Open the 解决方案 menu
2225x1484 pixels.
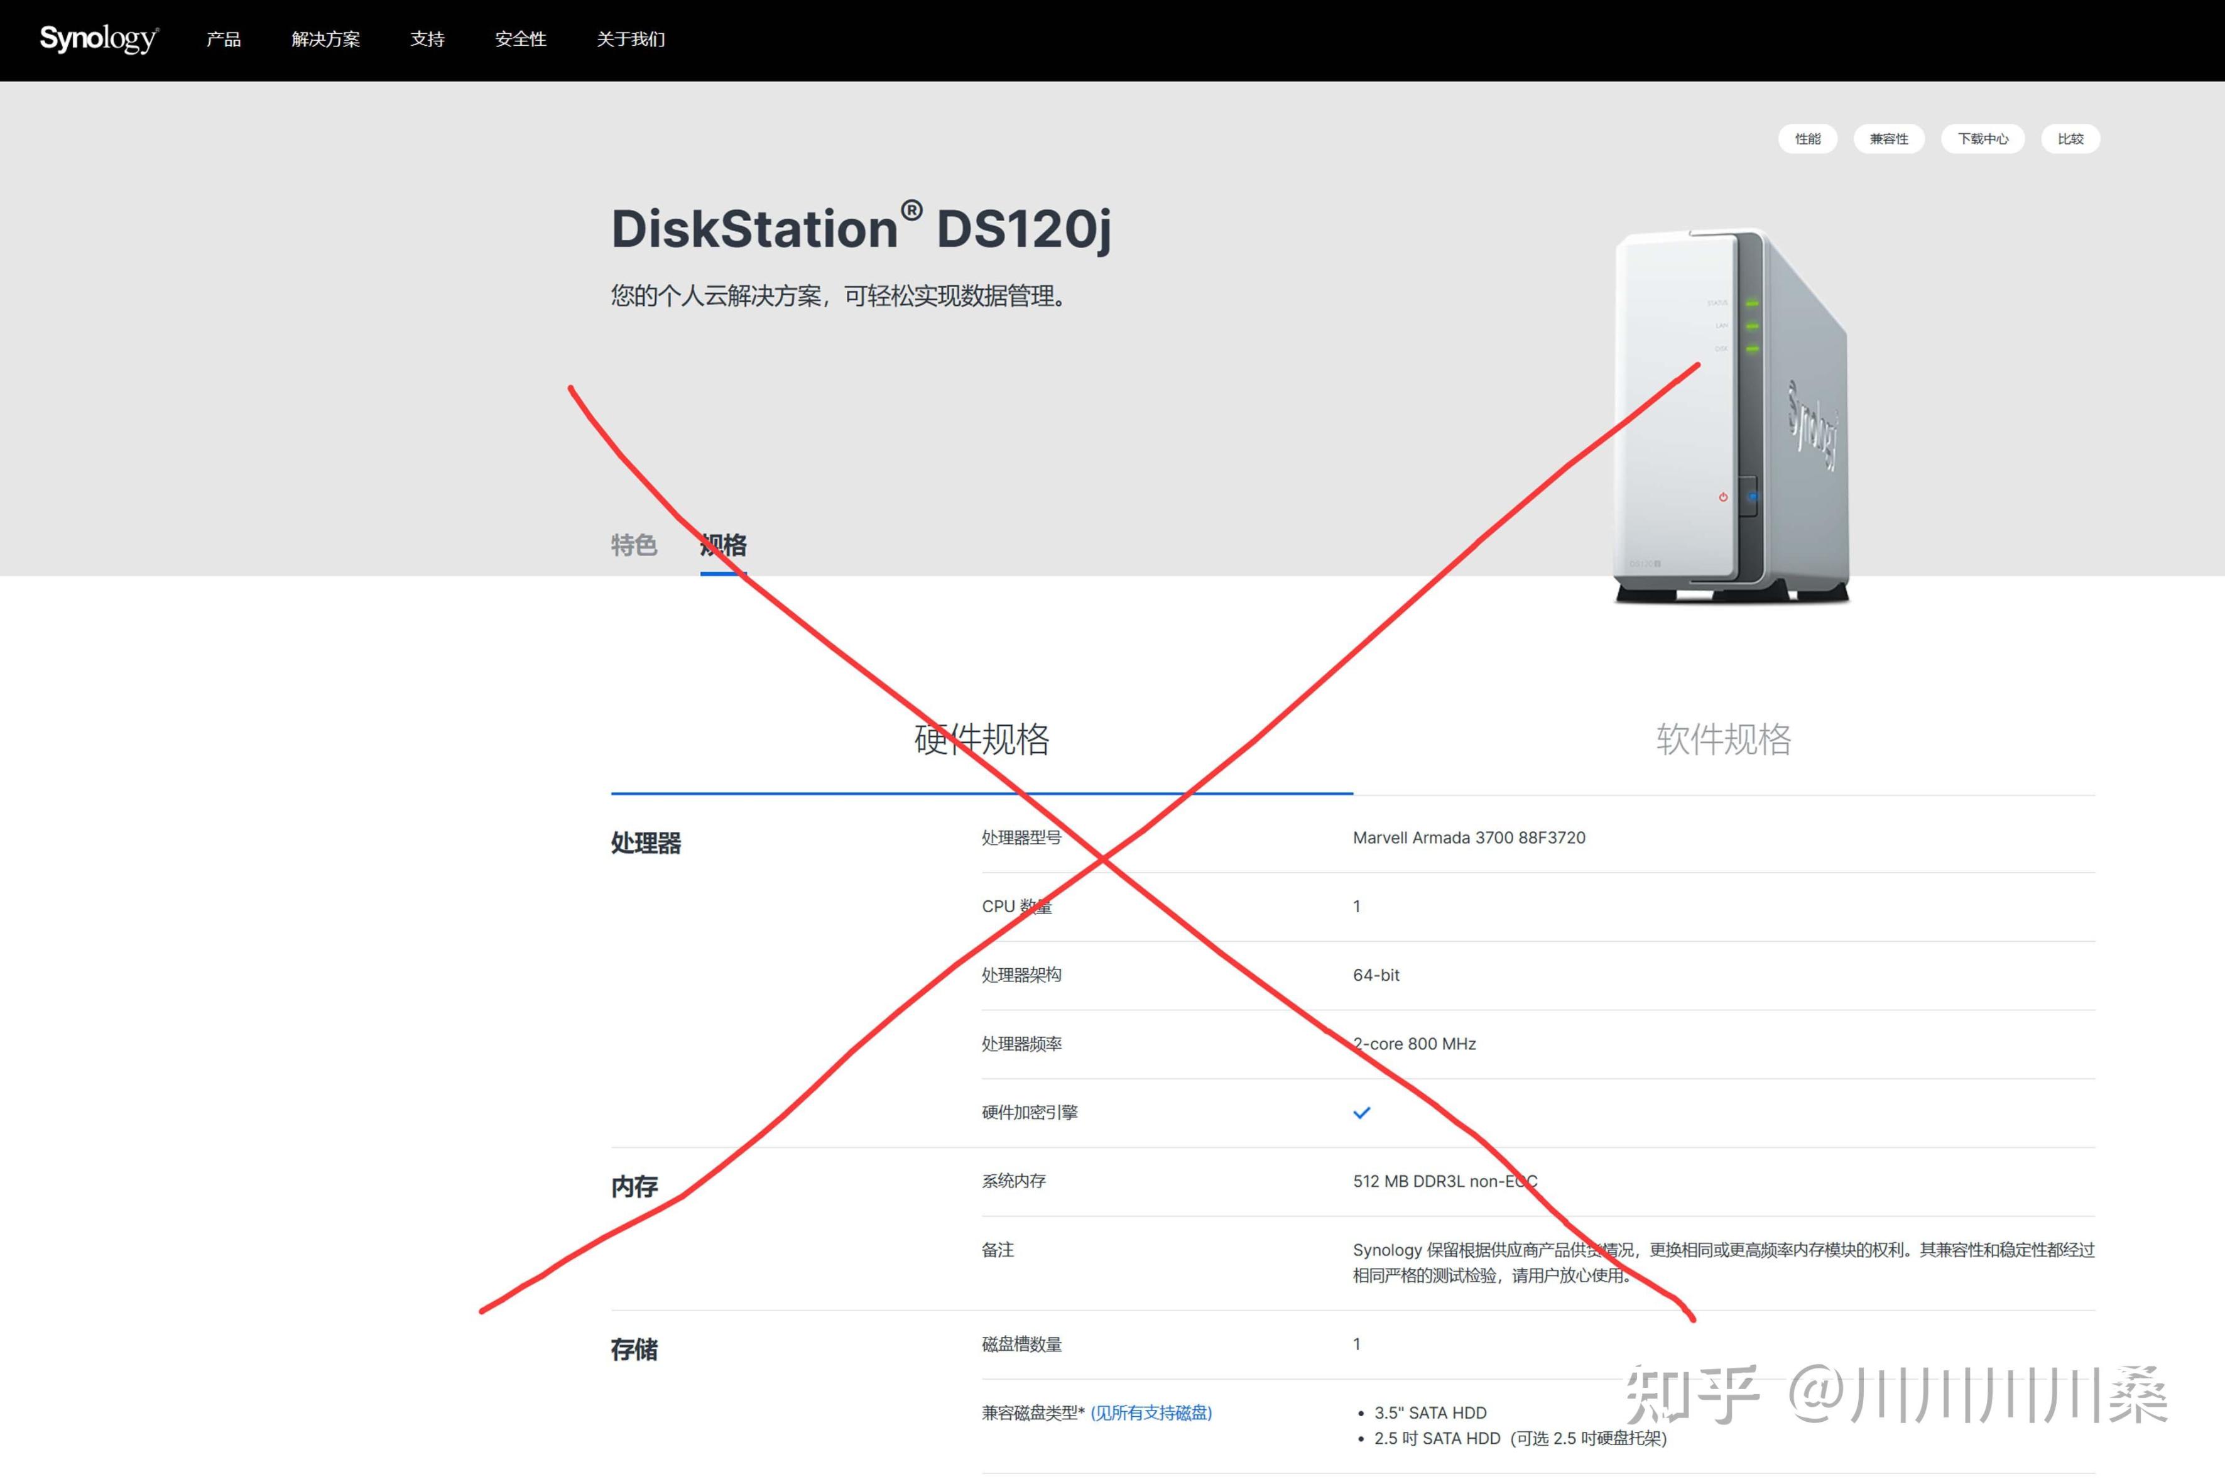click(325, 40)
